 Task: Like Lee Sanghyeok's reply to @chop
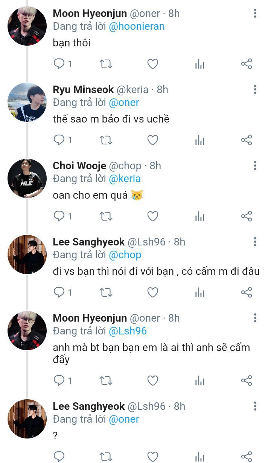pos(152,293)
